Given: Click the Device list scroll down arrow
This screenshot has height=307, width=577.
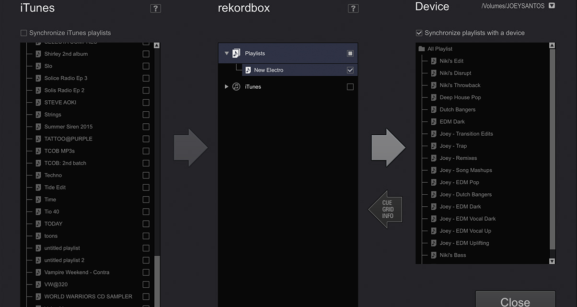Looking at the screenshot, I should coord(552,261).
